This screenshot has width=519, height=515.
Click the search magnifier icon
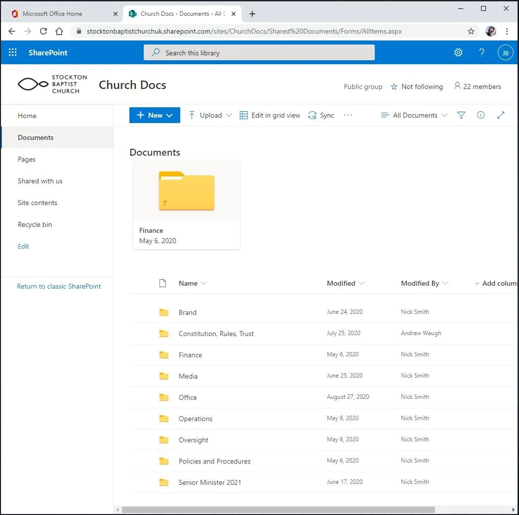click(x=155, y=53)
